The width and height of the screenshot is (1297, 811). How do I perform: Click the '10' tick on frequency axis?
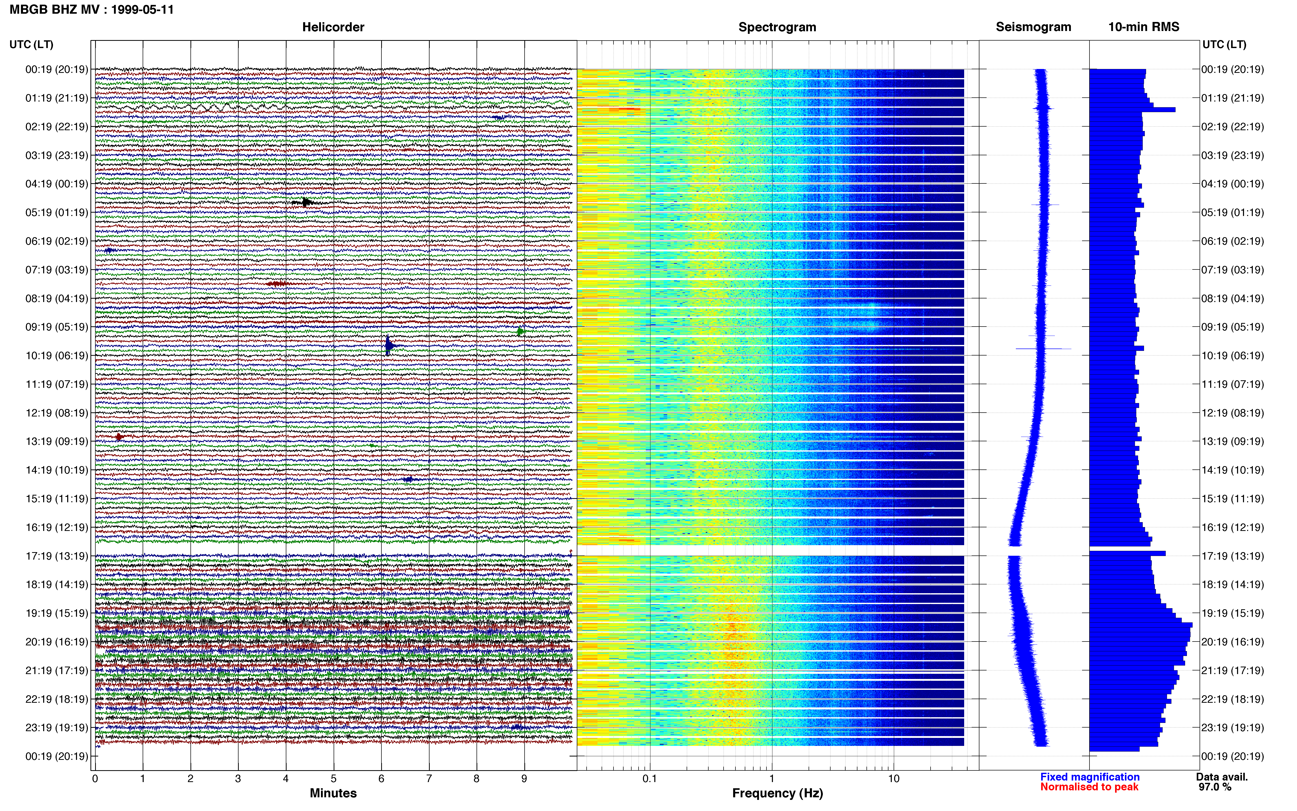(894, 779)
